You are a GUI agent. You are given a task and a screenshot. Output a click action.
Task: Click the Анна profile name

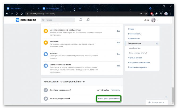pyautogui.click(x=147, y=20)
